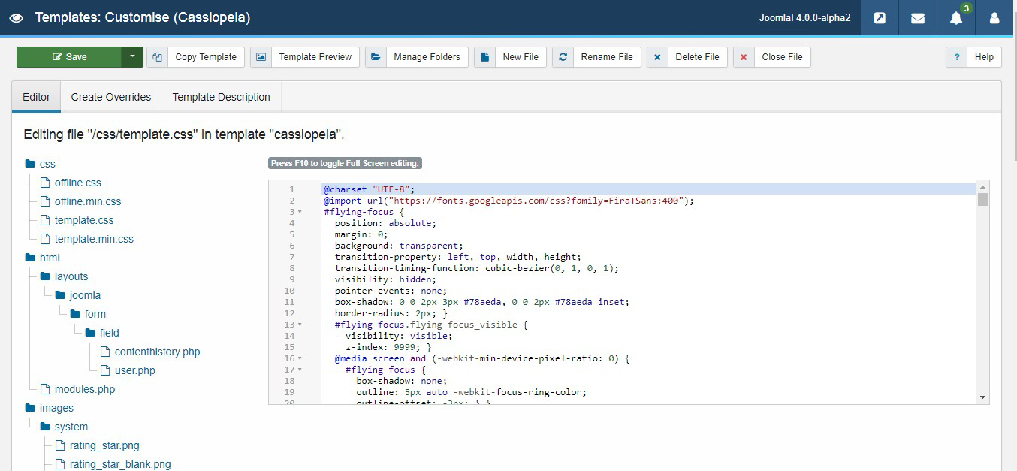Click the Template Preview image icon
This screenshot has width=1017, height=471.
point(261,57)
